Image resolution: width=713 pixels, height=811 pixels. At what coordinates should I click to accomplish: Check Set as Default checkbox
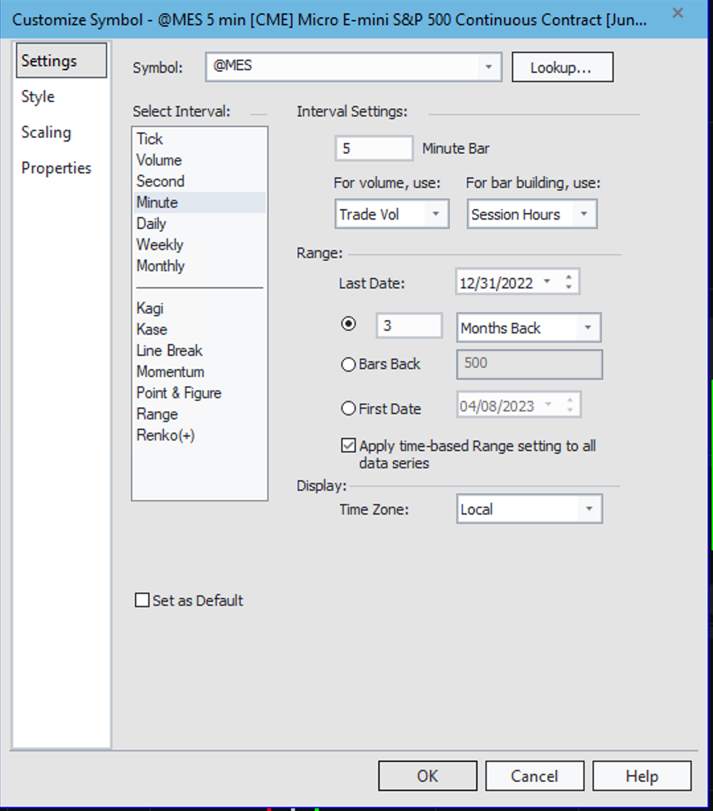142,601
